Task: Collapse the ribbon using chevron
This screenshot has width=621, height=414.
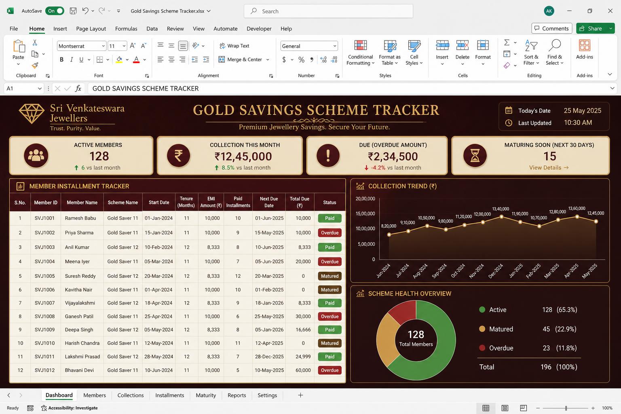Action: tap(610, 74)
